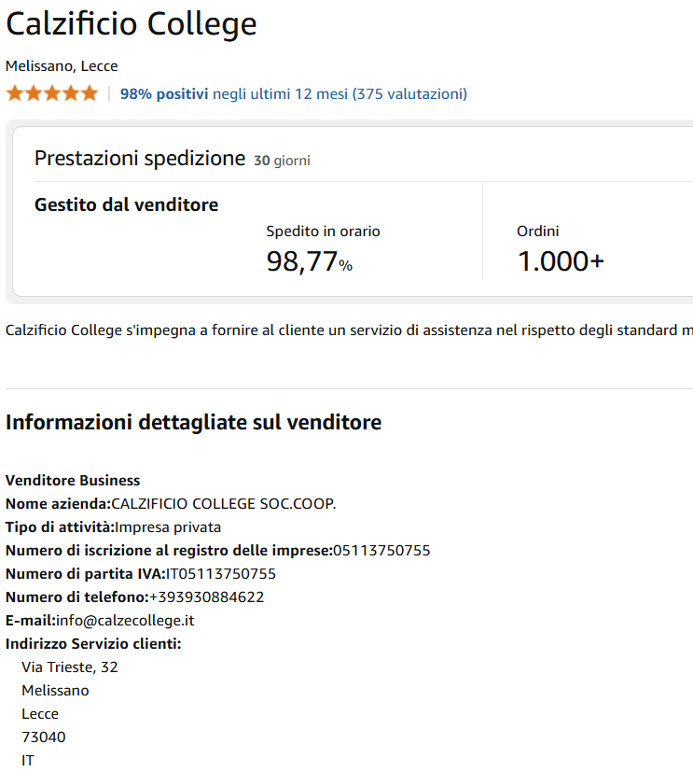Click the Via Trieste, 32 address line
Viewport: 693px width, 772px height.
70,667
